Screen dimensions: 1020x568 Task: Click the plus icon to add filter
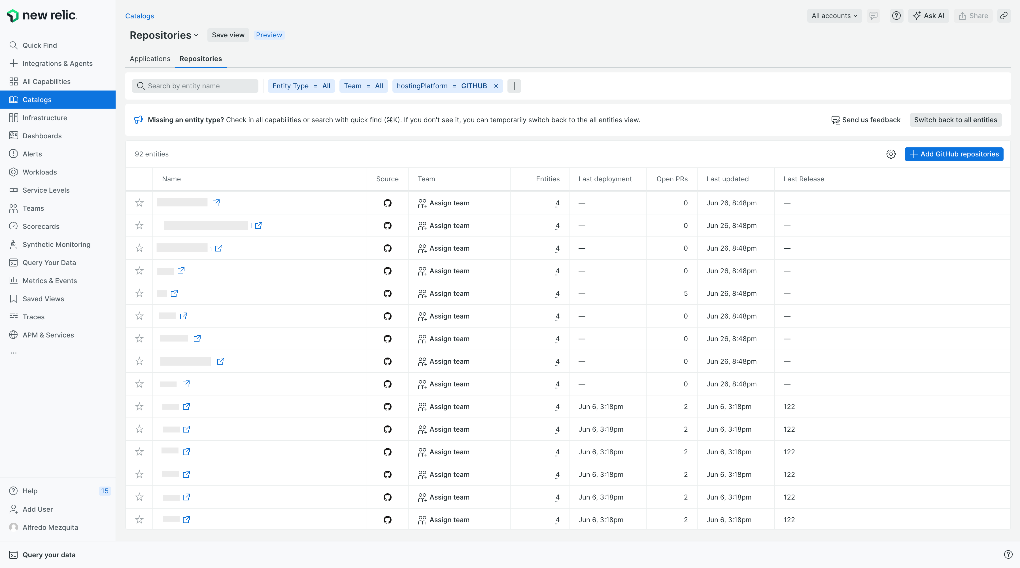(x=514, y=86)
